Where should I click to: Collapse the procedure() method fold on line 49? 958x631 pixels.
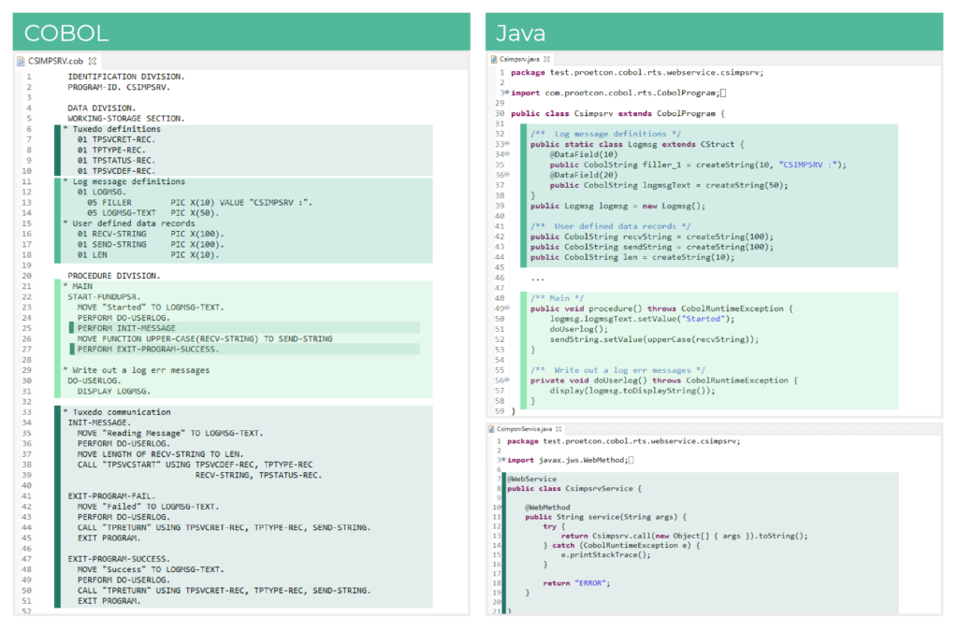pos(508,308)
